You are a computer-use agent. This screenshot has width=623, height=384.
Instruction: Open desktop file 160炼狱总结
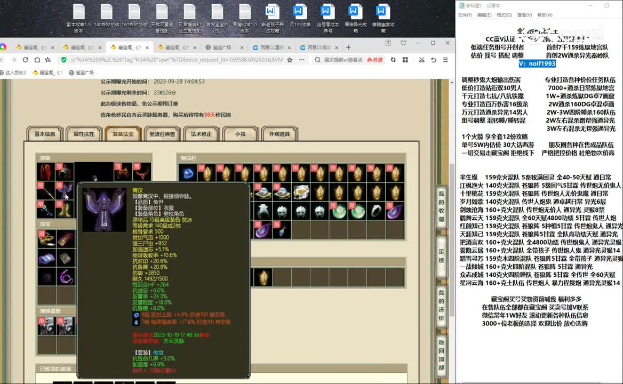coord(134,16)
